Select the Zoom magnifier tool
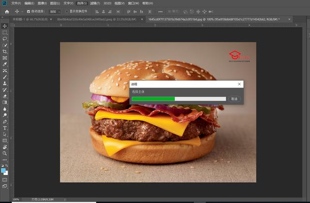Viewport: 310px width, 203px height. (5, 153)
